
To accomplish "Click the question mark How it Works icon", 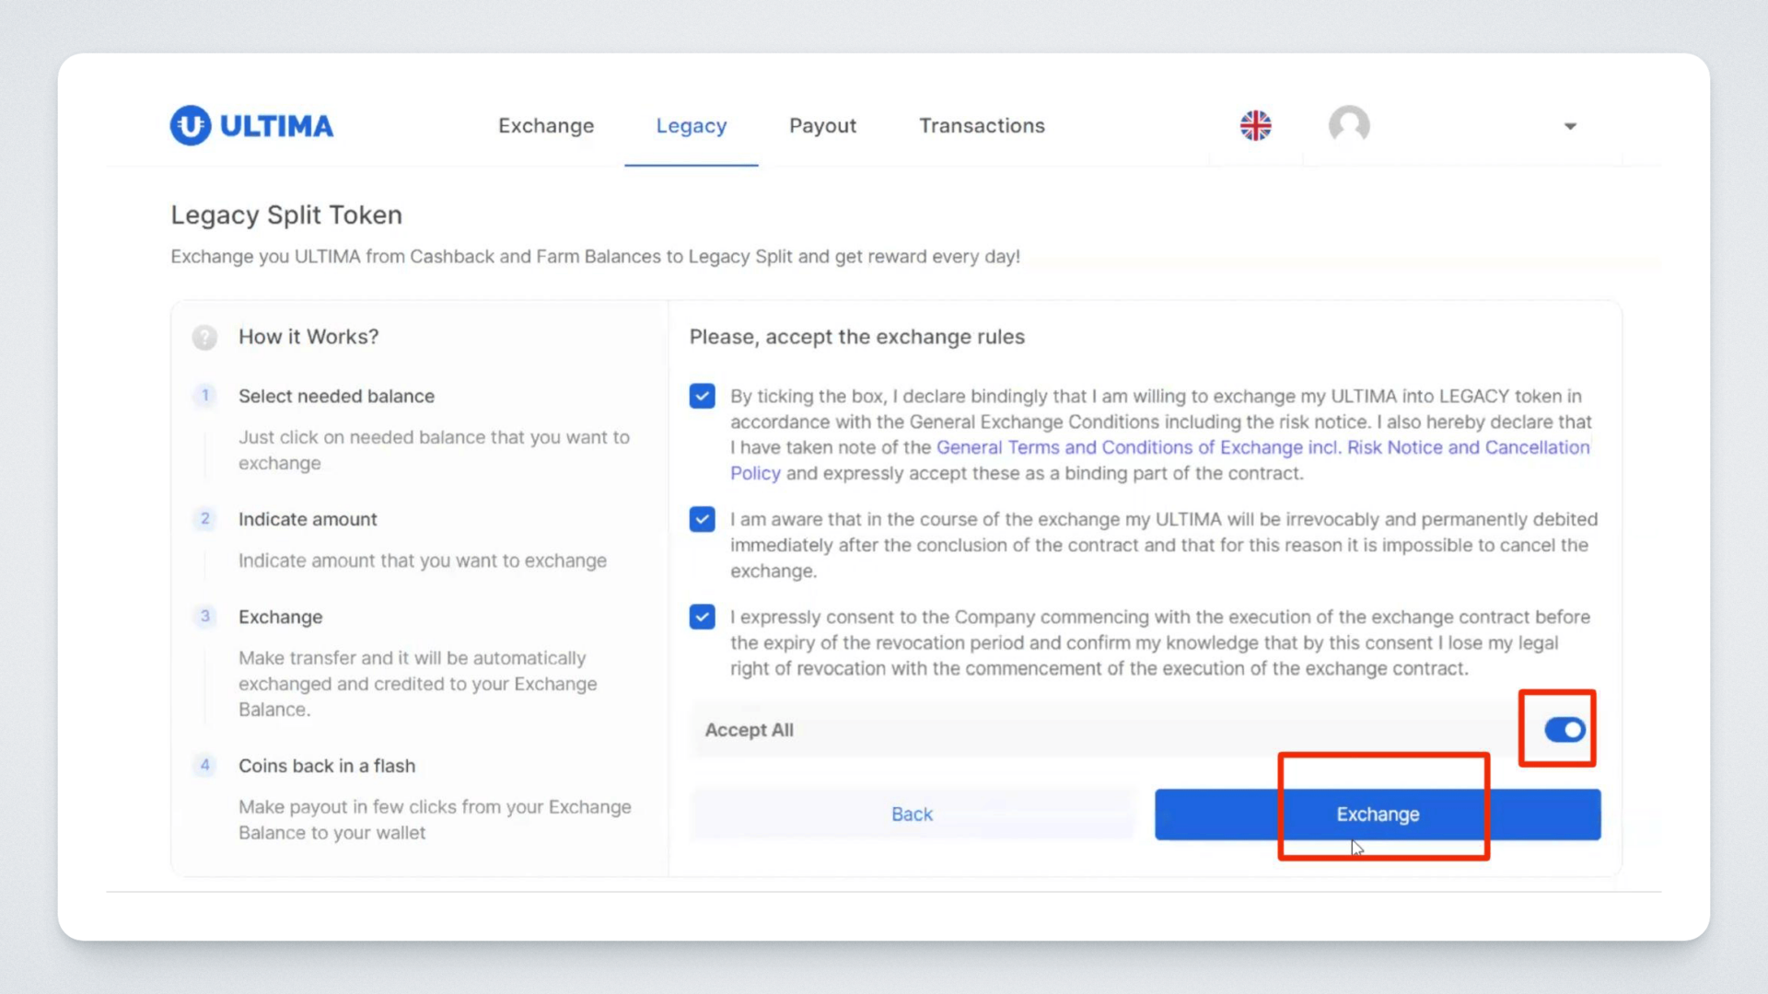I will (x=204, y=337).
